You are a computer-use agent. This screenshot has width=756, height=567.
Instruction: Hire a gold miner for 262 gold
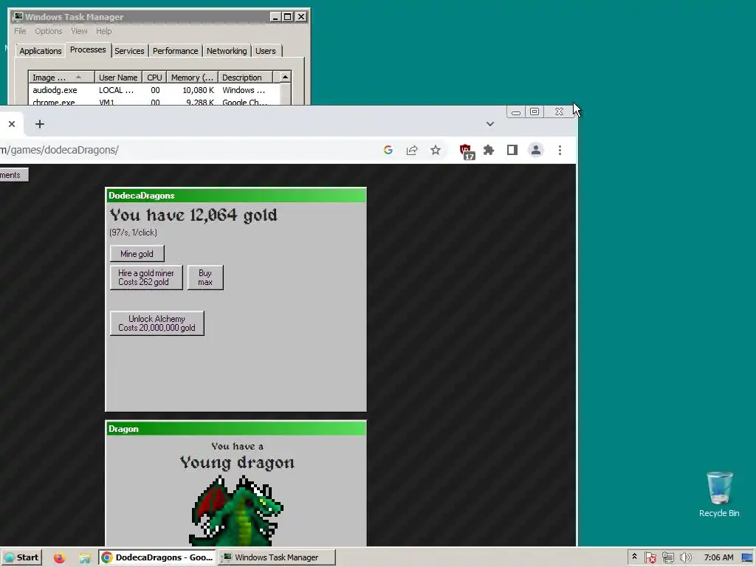(x=146, y=278)
